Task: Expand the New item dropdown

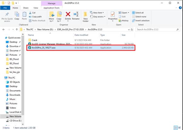Action: pyautogui.click(x=98, y=13)
